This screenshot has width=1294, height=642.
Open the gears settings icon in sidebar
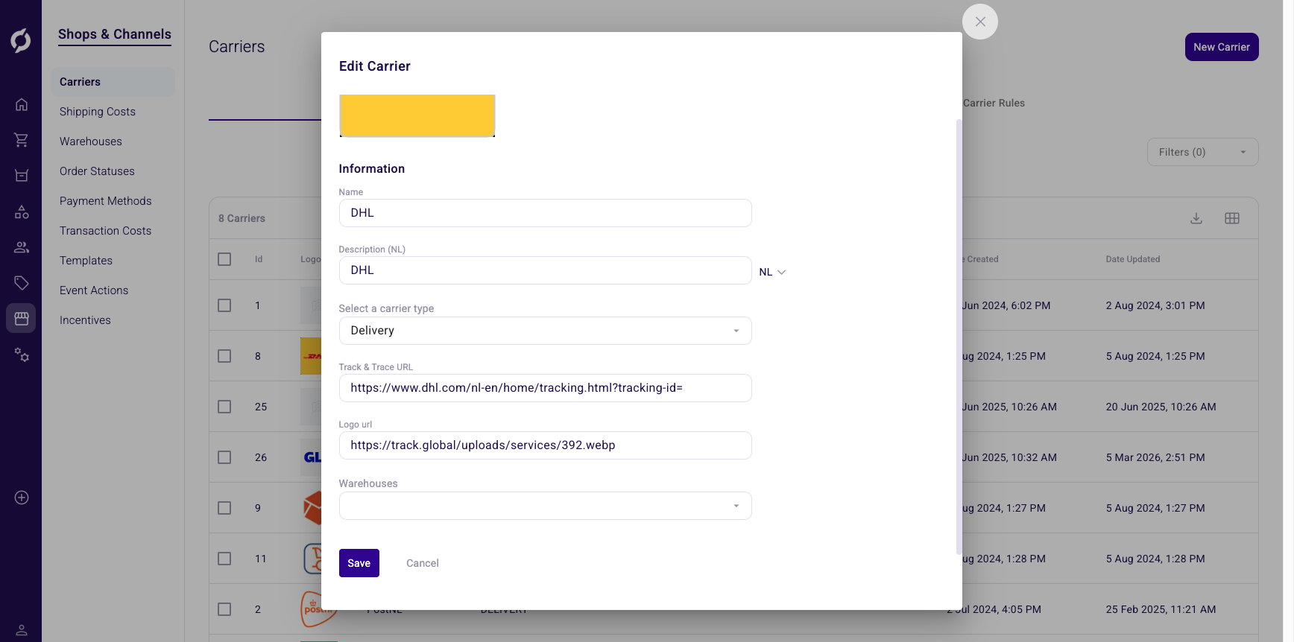22,355
